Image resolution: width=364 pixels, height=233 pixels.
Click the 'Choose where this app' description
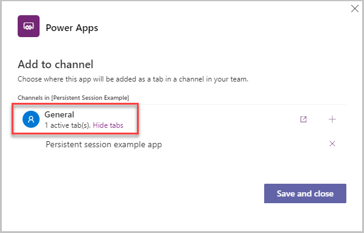(x=133, y=79)
